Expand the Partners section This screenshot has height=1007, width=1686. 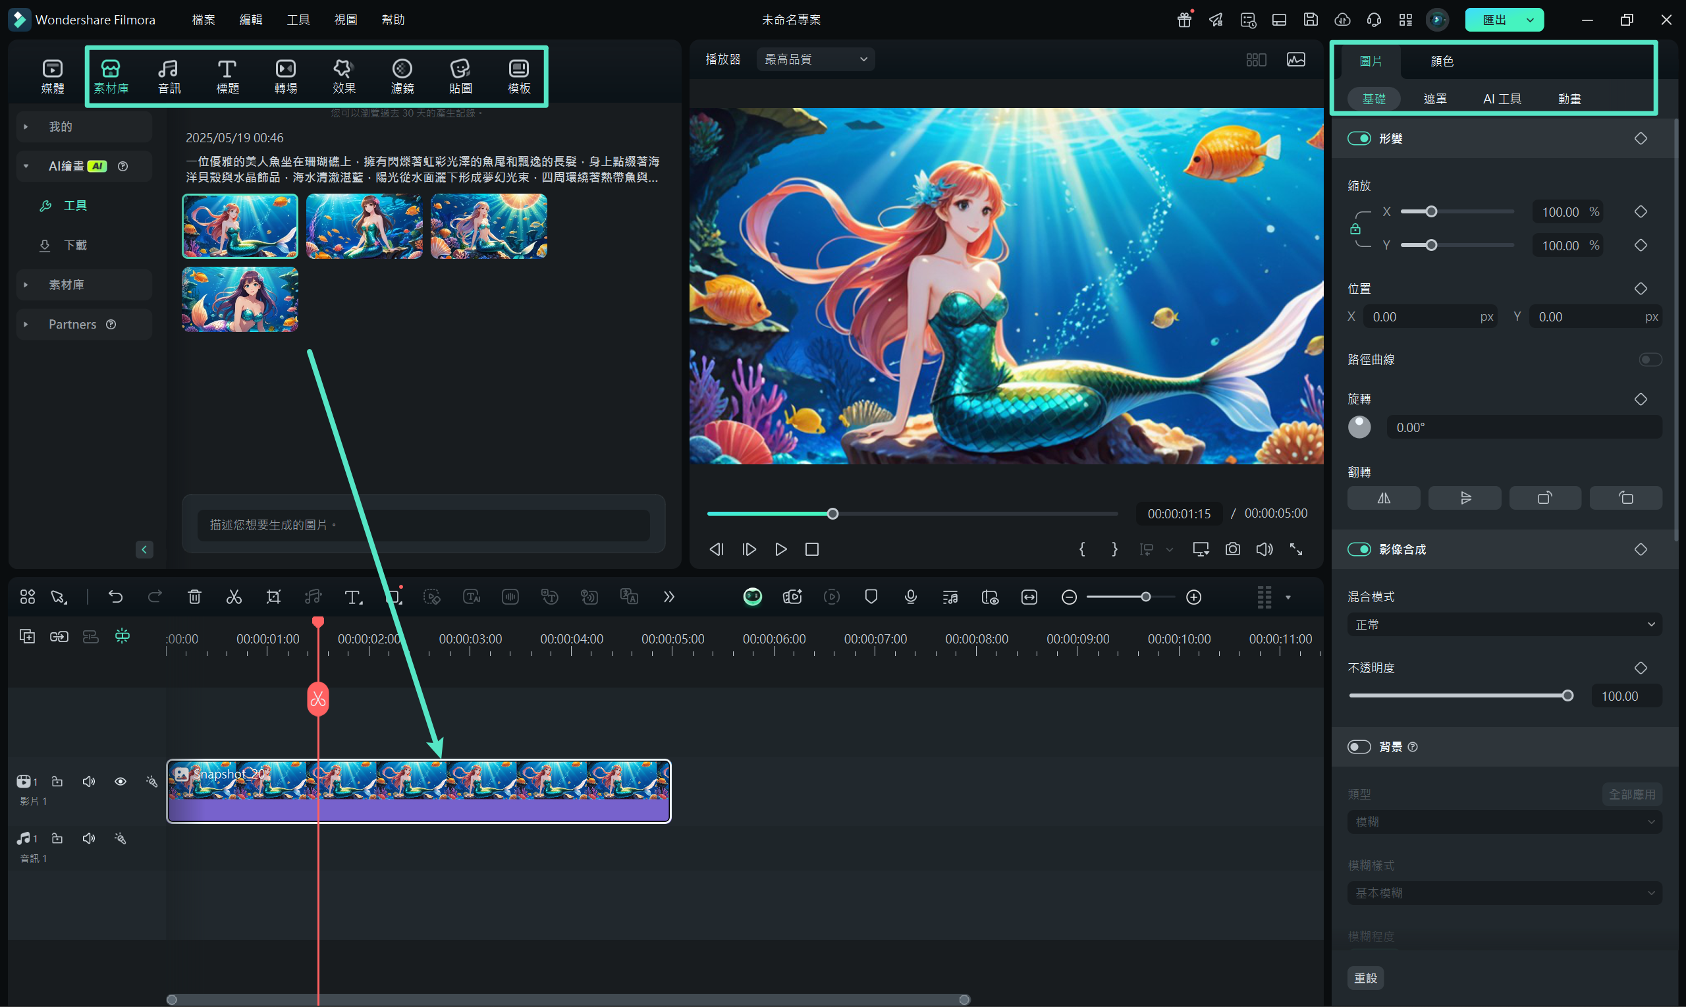tap(26, 324)
